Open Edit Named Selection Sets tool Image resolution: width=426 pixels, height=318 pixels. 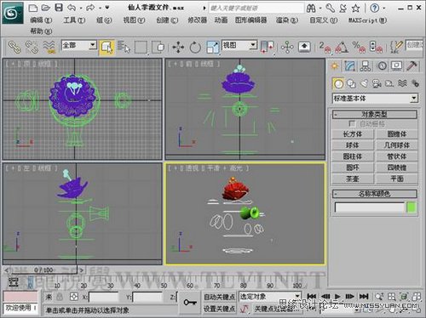396,47
